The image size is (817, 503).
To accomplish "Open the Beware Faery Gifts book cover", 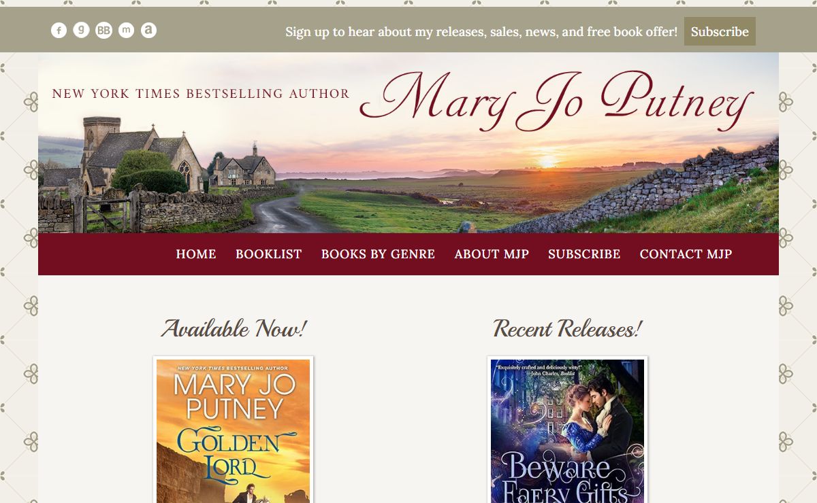I will [x=567, y=431].
